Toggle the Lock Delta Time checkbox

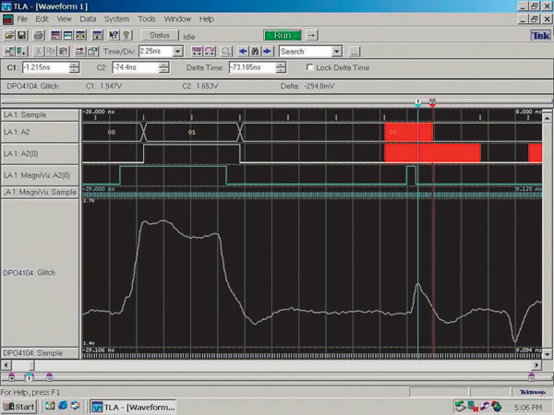tap(310, 67)
